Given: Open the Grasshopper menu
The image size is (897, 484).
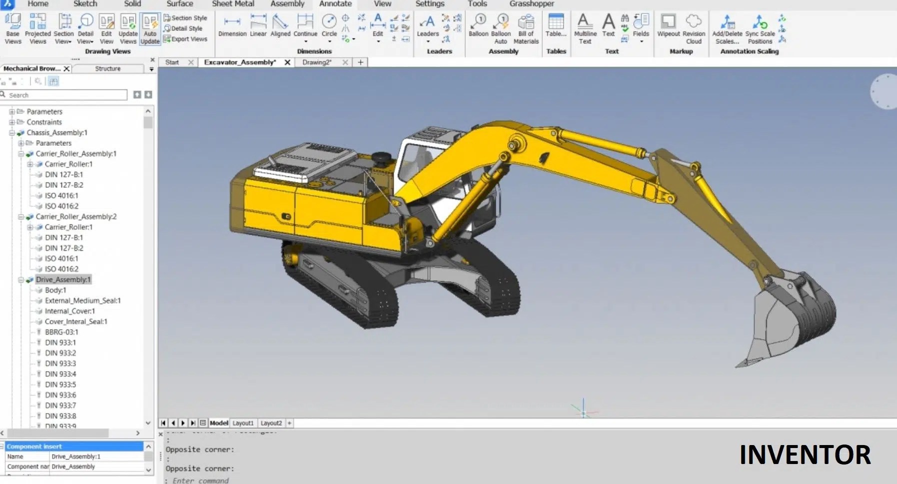Looking at the screenshot, I should 532,4.
